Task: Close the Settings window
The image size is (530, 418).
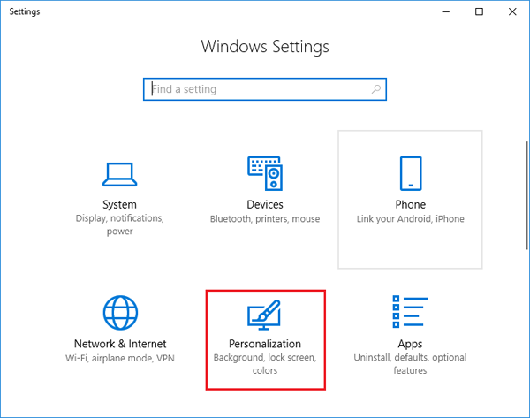Action: coord(512,11)
